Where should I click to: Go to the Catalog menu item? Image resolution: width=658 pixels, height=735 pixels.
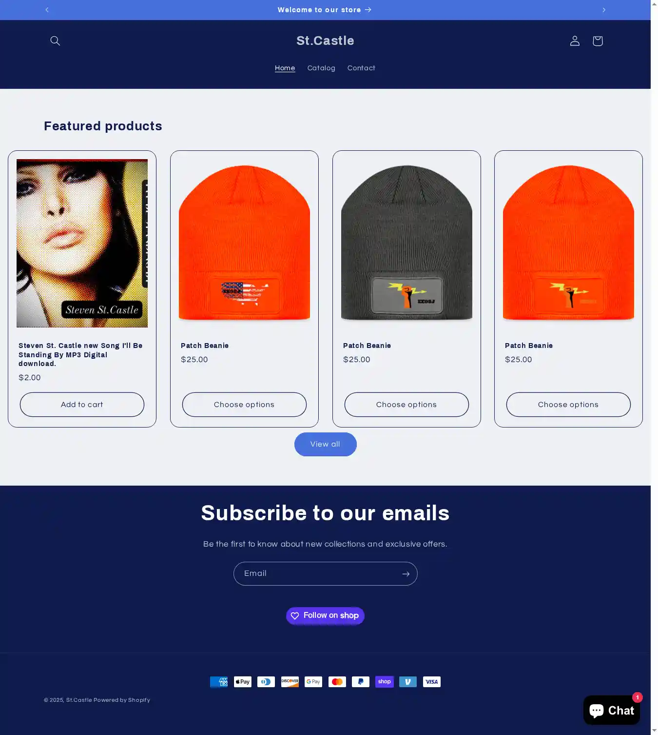coord(321,68)
